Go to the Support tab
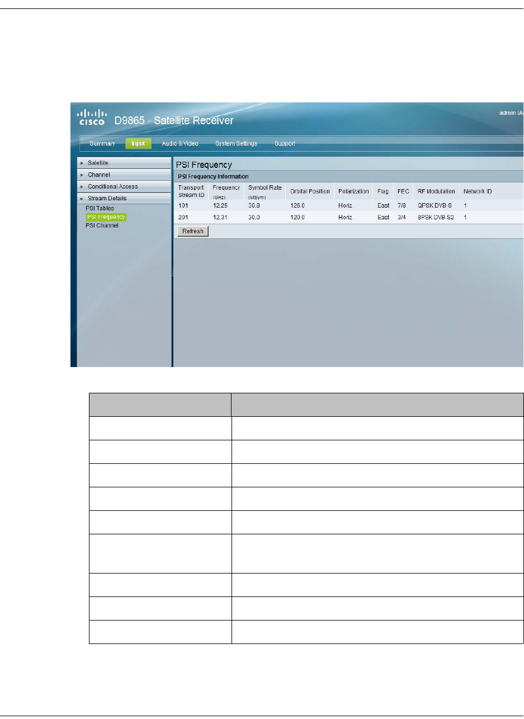The image size is (524, 719). tap(285, 144)
